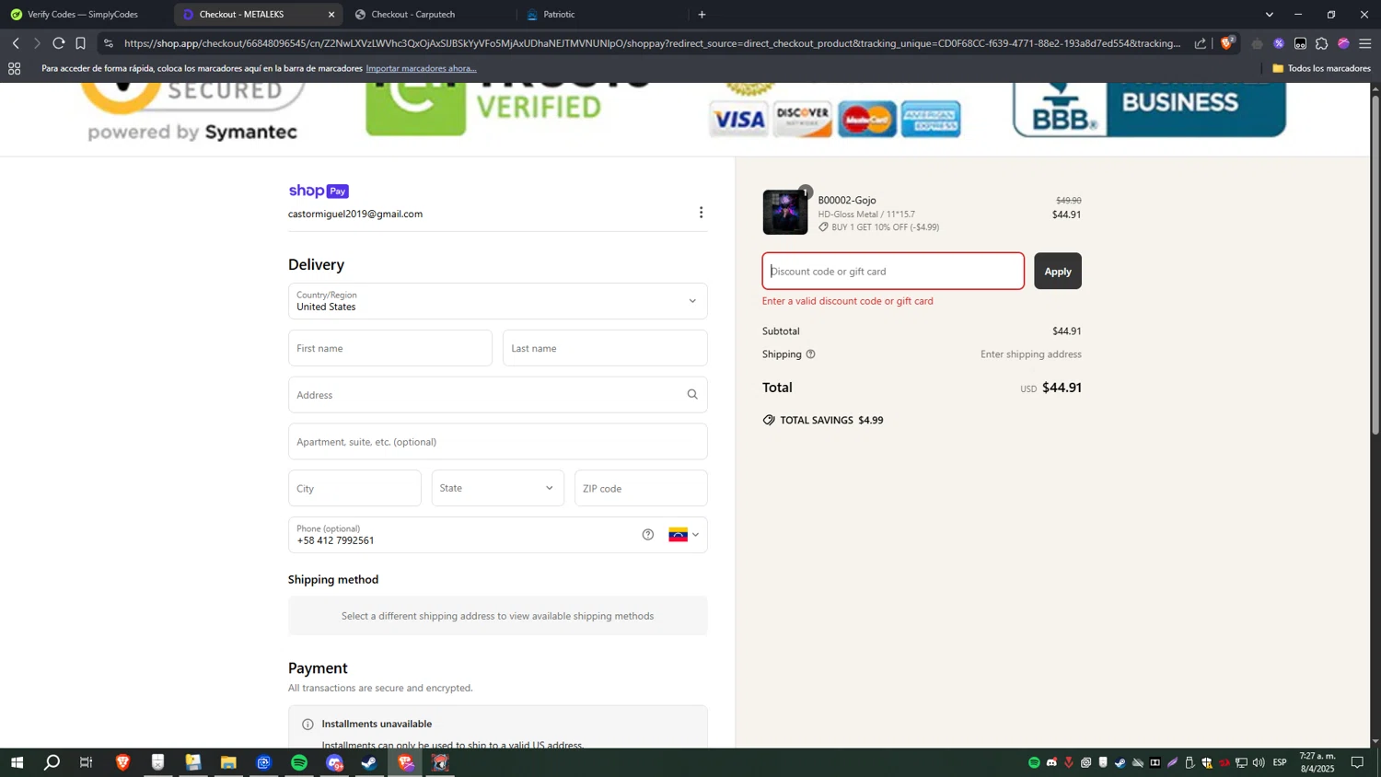Click the network tray icon
Image resolution: width=1381 pixels, height=777 pixels.
pyautogui.click(x=1241, y=762)
